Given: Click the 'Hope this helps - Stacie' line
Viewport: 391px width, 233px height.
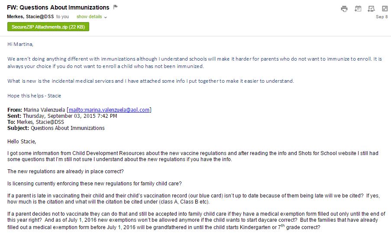Looking at the screenshot, I should click(x=34, y=96).
